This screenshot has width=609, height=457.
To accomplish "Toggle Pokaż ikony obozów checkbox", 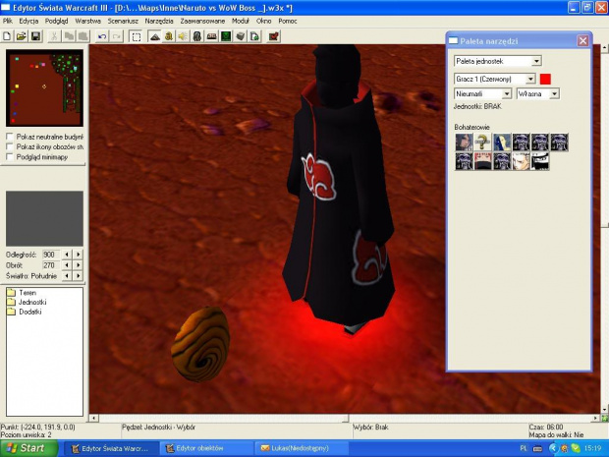I will [x=10, y=146].
